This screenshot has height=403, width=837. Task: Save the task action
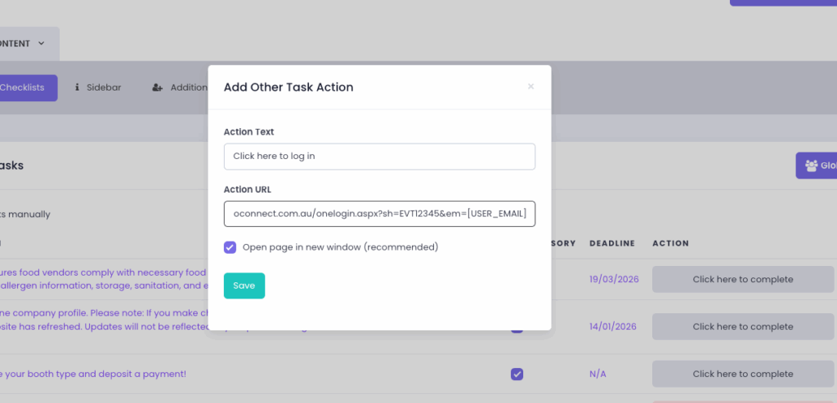point(244,286)
